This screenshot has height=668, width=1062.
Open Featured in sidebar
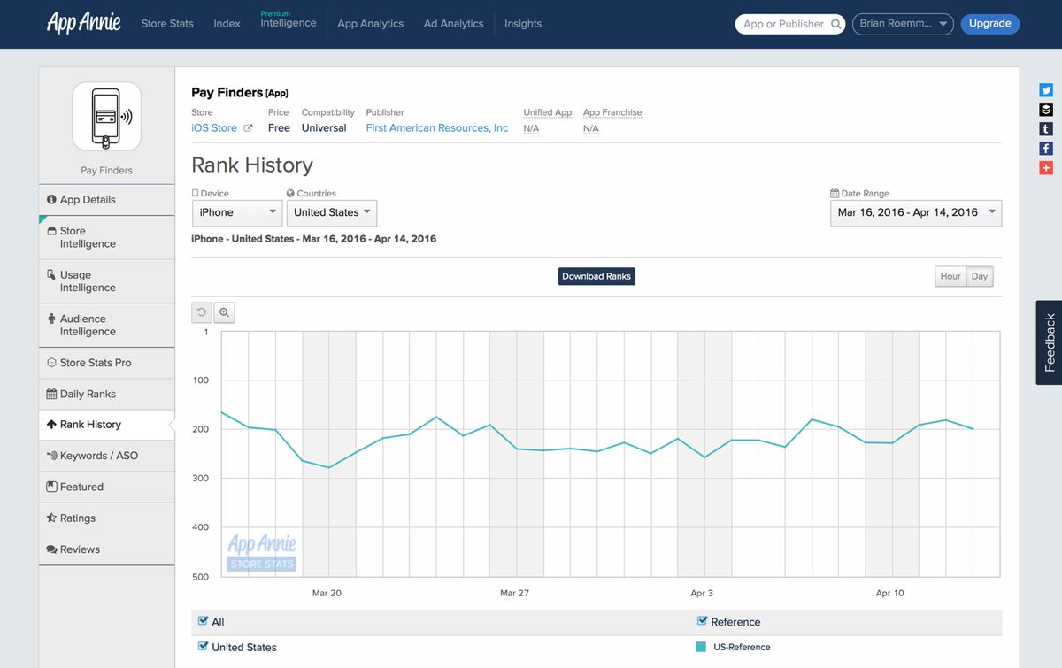pos(107,487)
